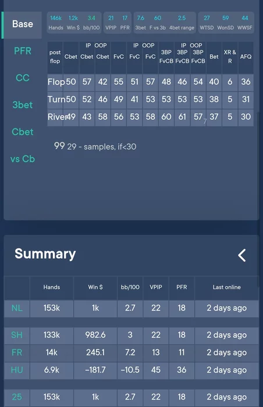Viewport: 263px width, 407px height.
Task: Click the NL row label
Action: (x=17, y=308)
